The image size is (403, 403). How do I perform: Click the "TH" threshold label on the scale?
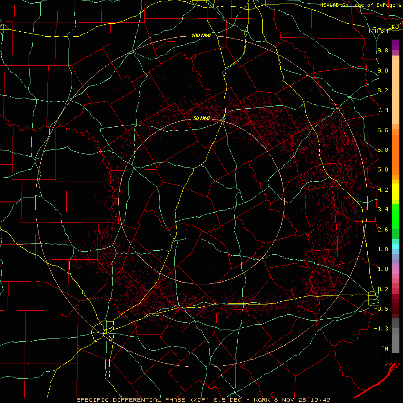pyautogui.click(x=385, y=349)
